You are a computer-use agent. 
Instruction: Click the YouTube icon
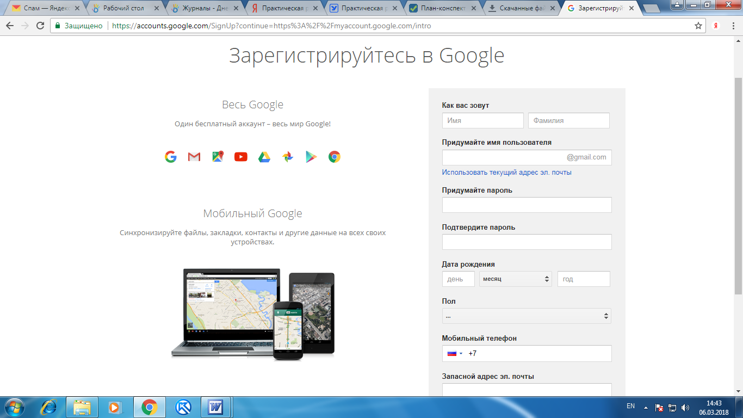[241, 157]
